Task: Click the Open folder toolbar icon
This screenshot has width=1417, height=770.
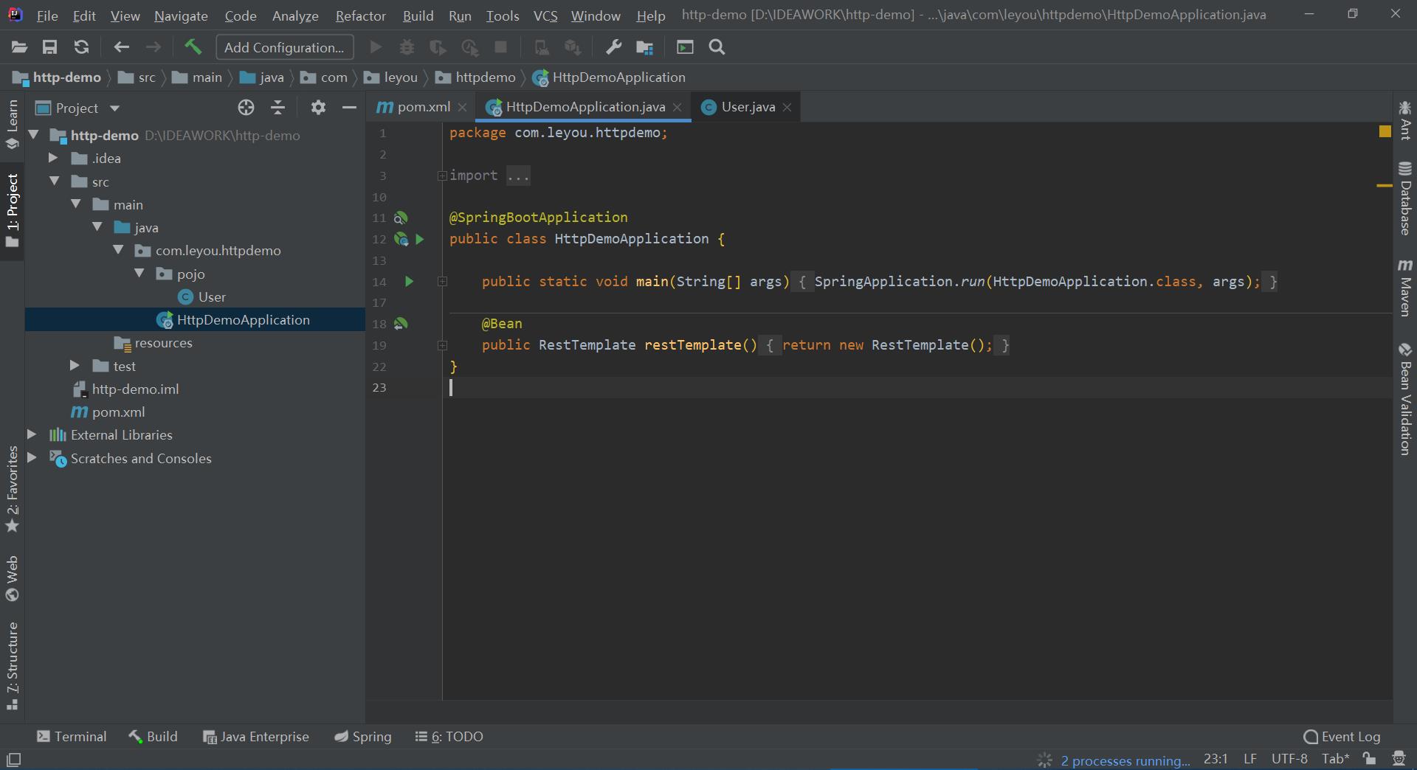Action: click(x=19, y=47)
